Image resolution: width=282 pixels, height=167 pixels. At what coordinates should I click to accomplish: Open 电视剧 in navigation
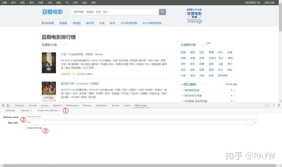[x=77, y=23]
